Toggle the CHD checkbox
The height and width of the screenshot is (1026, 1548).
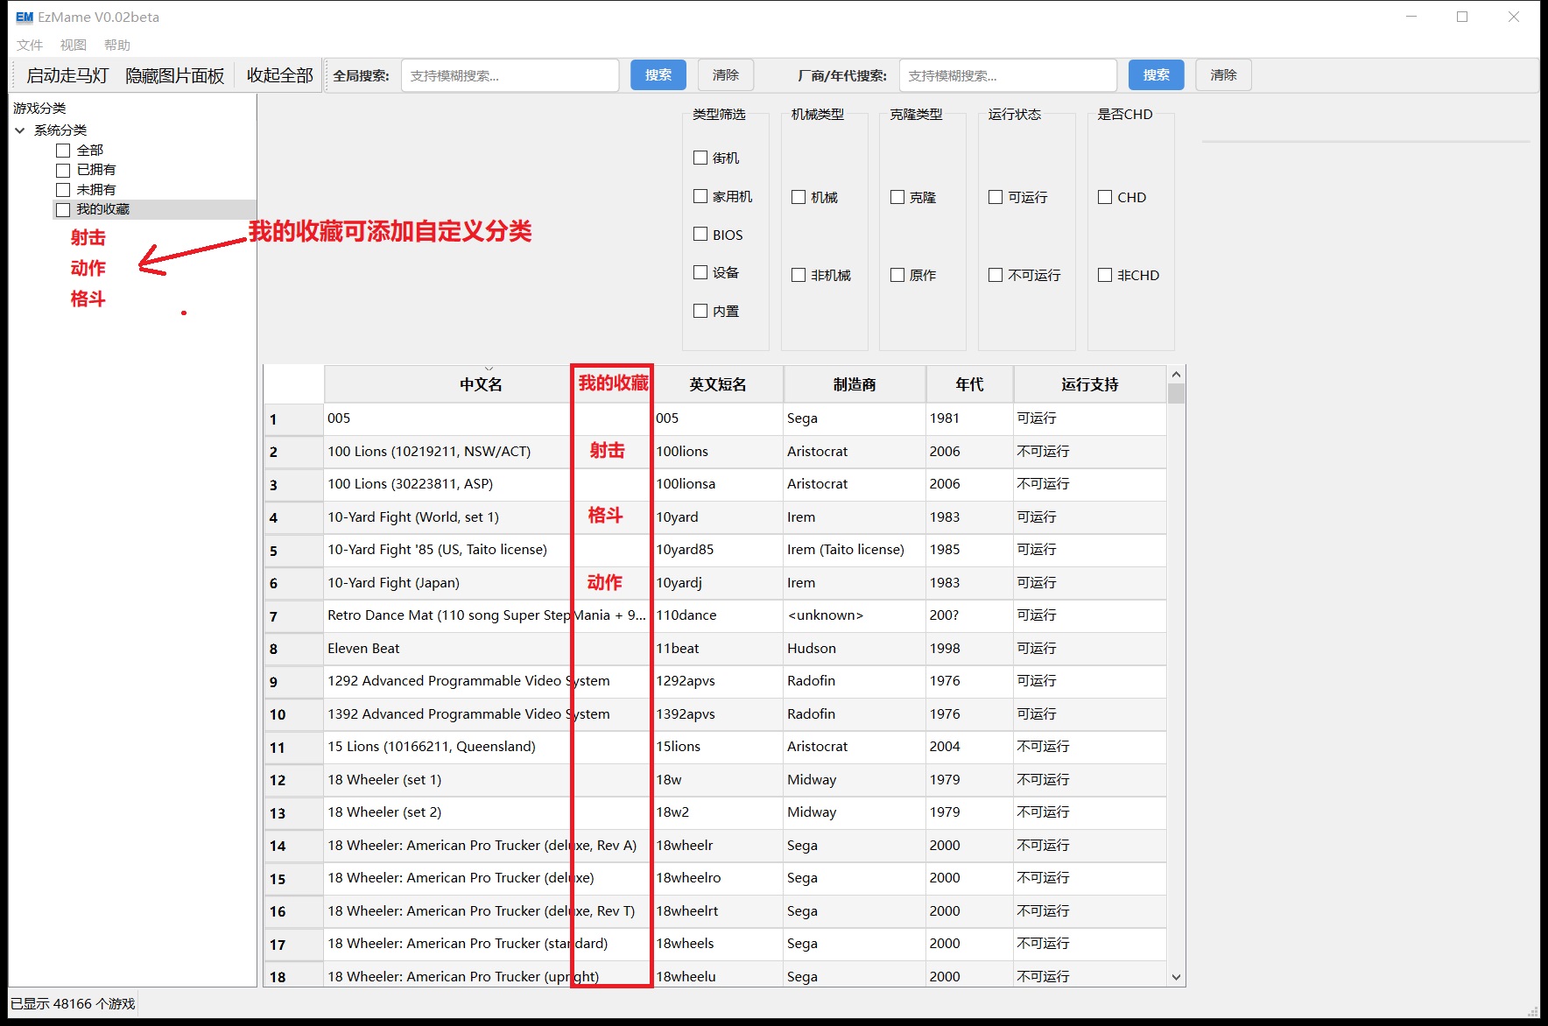[1105, 197]
